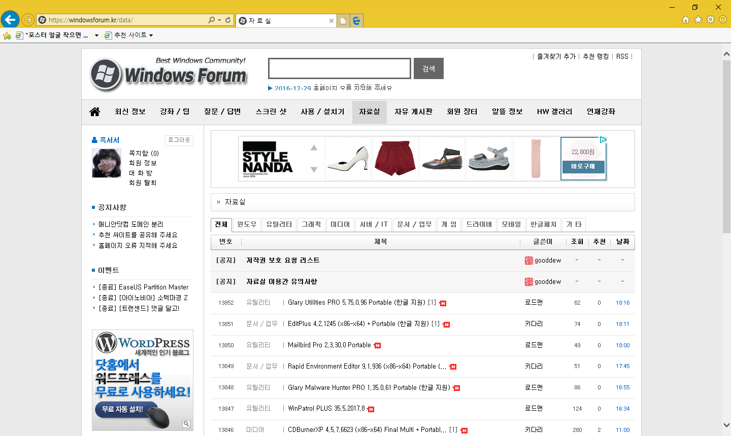Sort by 조회 column header

coord(577,242)
